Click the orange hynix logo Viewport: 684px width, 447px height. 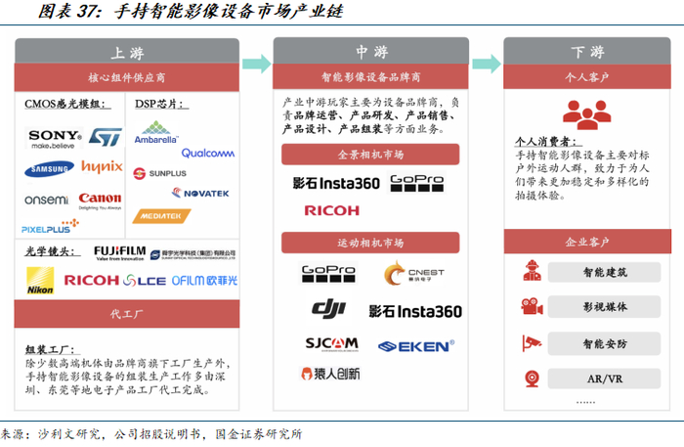[x=102, y=166]
